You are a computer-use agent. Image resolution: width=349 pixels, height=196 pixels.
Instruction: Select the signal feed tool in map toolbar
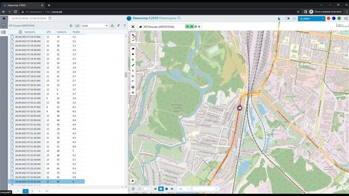pos(133,76)
